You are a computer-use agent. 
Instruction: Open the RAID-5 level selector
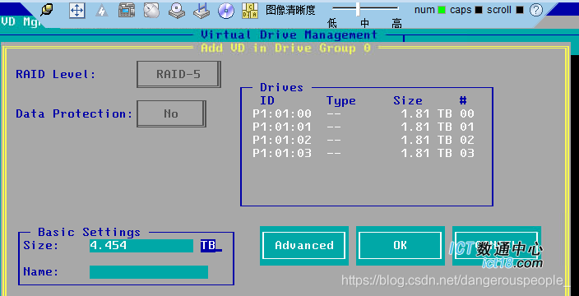(x=178, y=74)
